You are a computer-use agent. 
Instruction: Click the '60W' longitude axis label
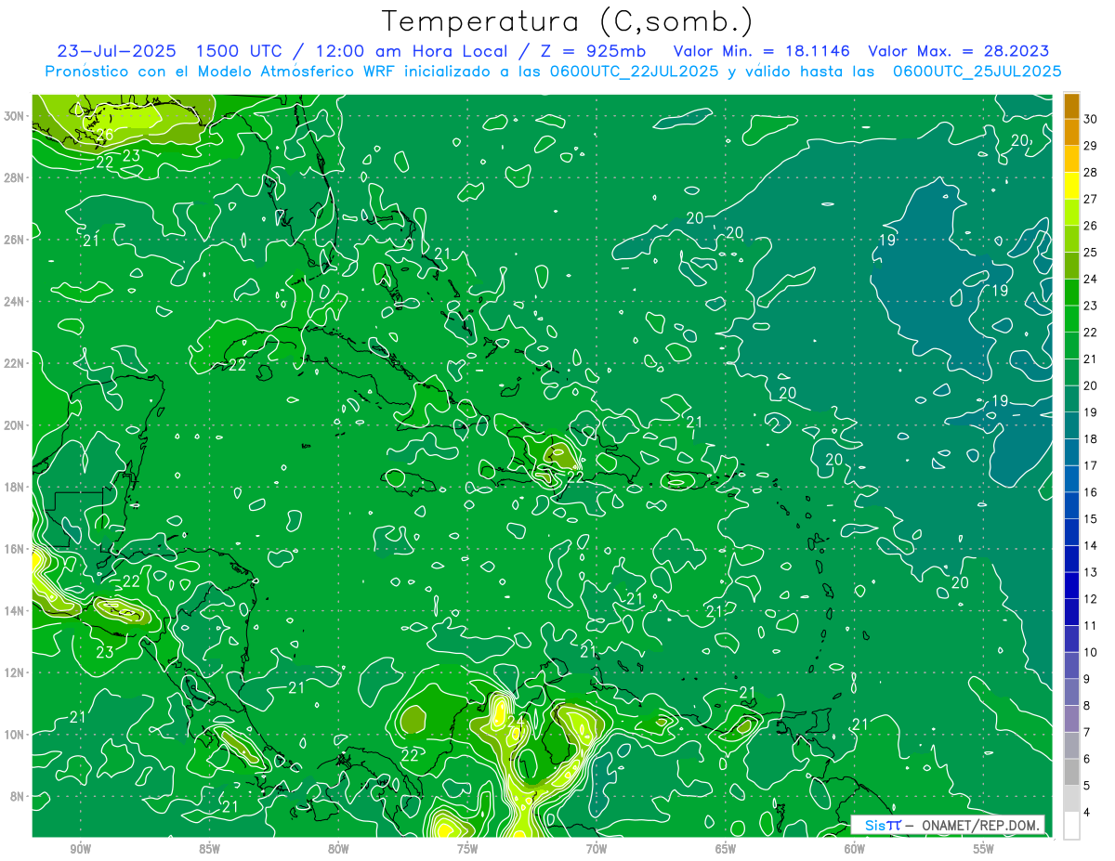[x=855, y=849]
